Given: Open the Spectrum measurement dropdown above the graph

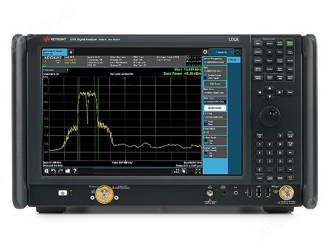Looking at the screenshot, I should click(x=56, y=70).
